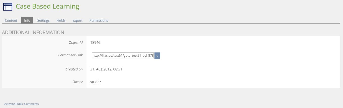The height and width of the screenshot is (108, 343).
Task: Click the creation time 08:31
Action: 118,69
